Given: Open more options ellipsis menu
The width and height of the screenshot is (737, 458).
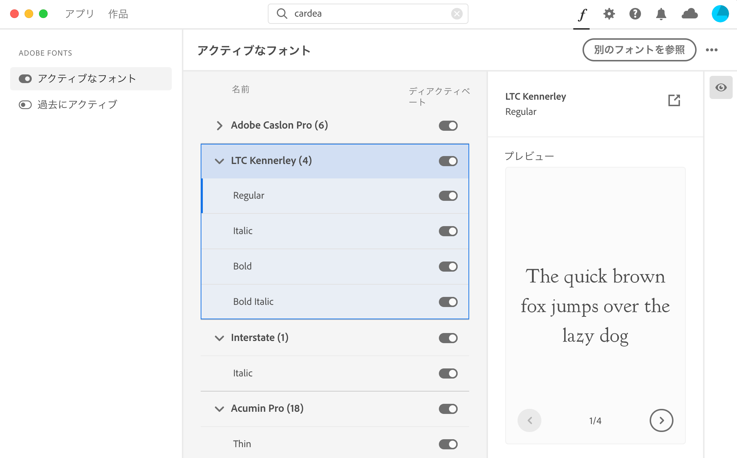Looking at the screenshot, I should click(x=711, y=50).
